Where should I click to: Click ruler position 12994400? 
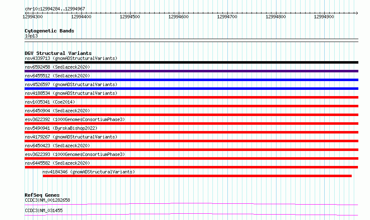click(81, 17)
